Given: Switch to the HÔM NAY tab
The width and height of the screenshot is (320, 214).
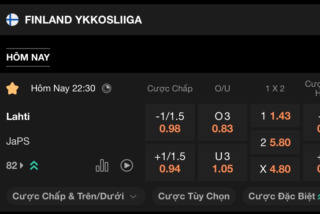Looking at the screenshot, I should (28, 57).
